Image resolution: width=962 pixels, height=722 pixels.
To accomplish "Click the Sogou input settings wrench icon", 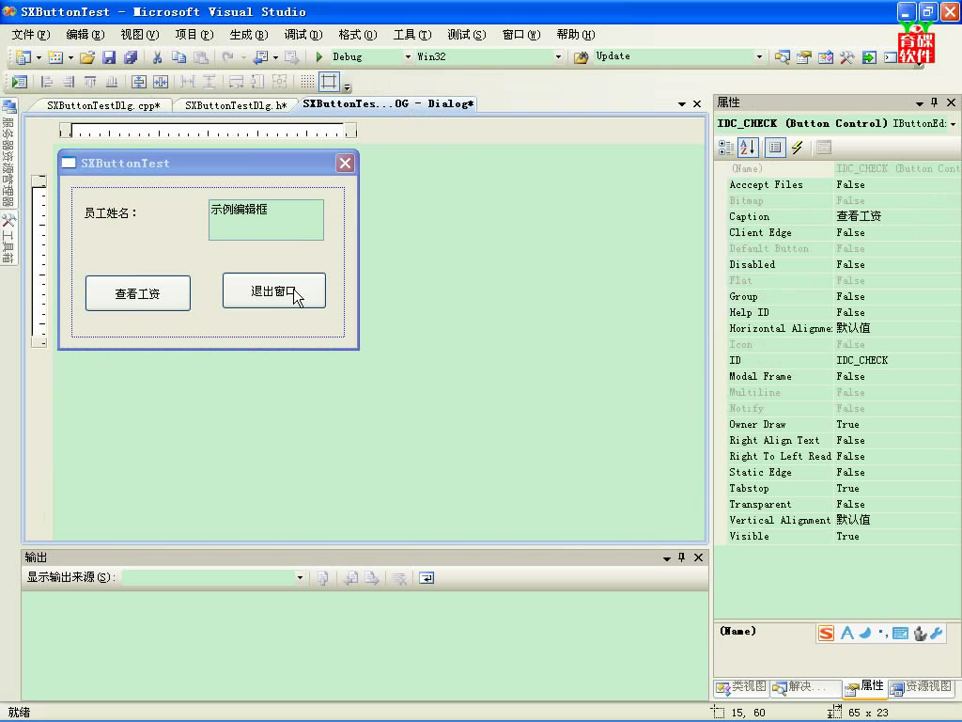I will click(x=937, y=634).
